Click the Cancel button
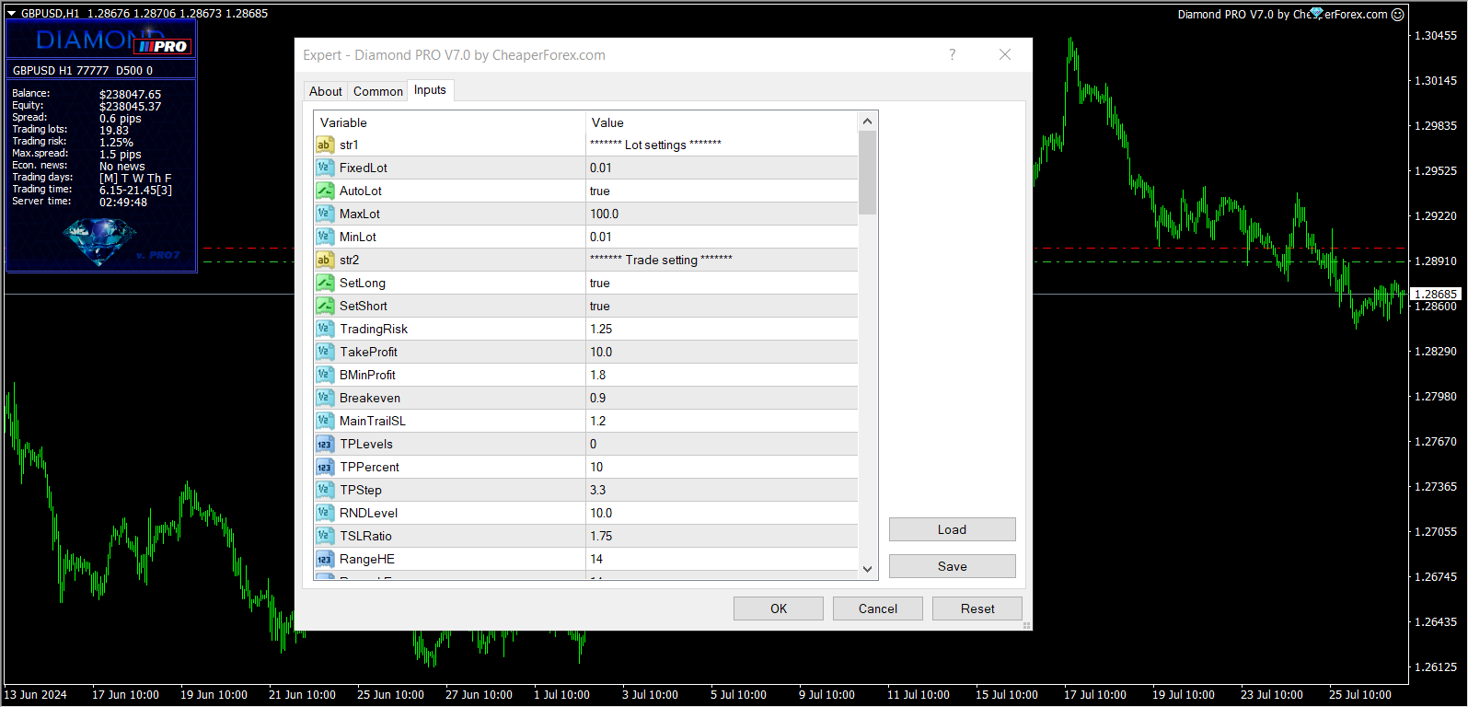1468x707 pixels. (878, 608)
